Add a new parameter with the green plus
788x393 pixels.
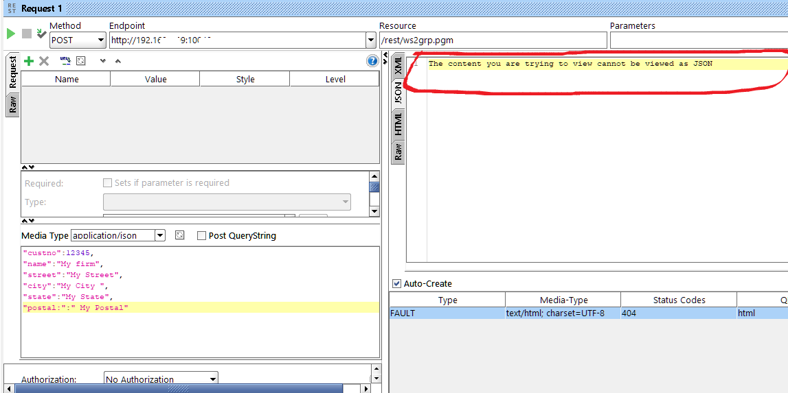click(x=29, y=61)
